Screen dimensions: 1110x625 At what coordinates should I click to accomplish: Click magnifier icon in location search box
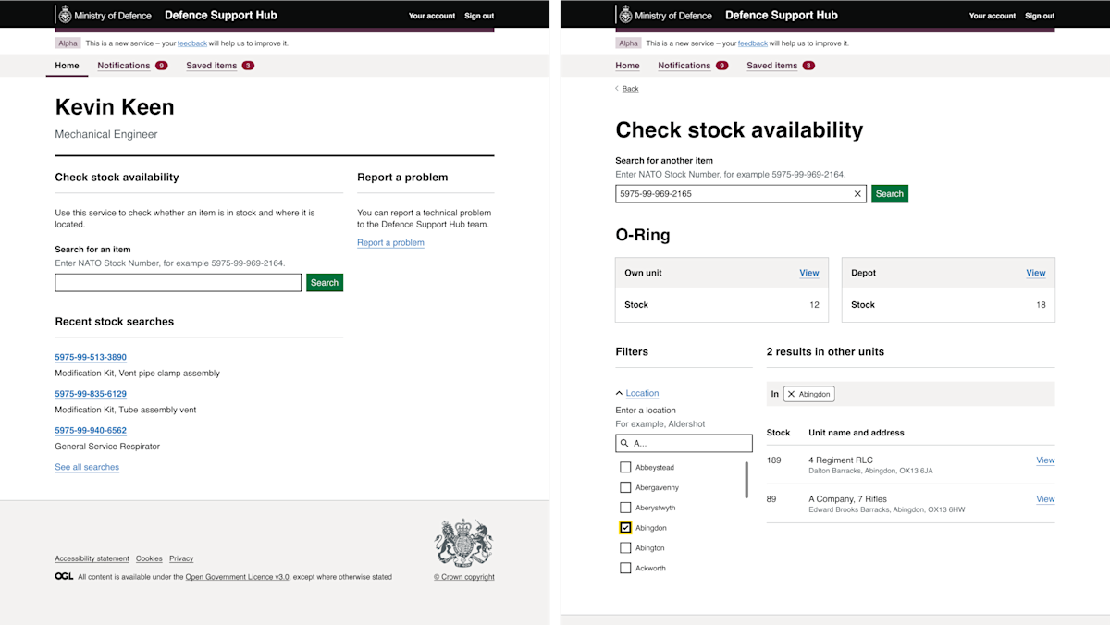pyautogui.click(x=624, y=444)
